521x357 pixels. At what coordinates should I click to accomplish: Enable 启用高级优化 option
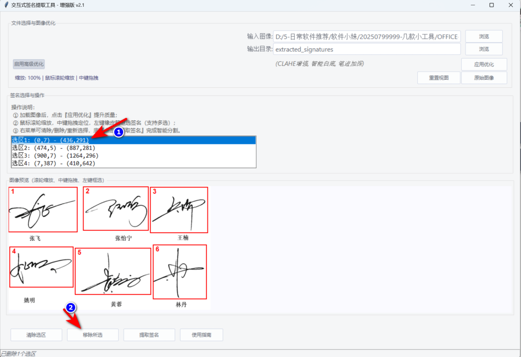pyautogui.click(x=28, y=64)
